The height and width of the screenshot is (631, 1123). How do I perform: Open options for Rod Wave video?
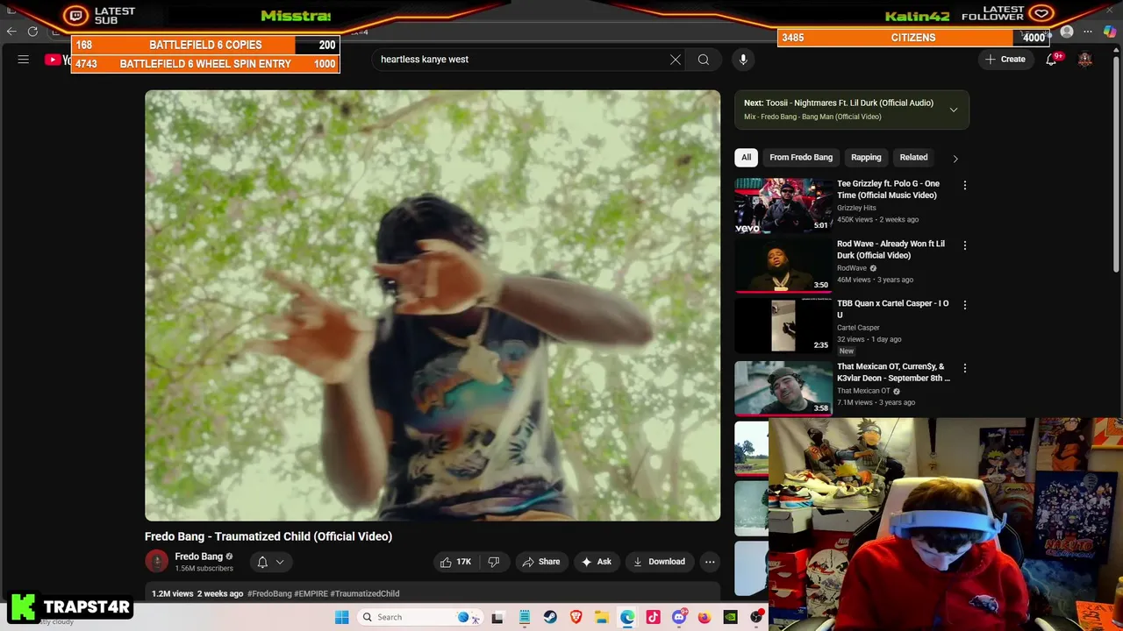click(x=964, y=245)
